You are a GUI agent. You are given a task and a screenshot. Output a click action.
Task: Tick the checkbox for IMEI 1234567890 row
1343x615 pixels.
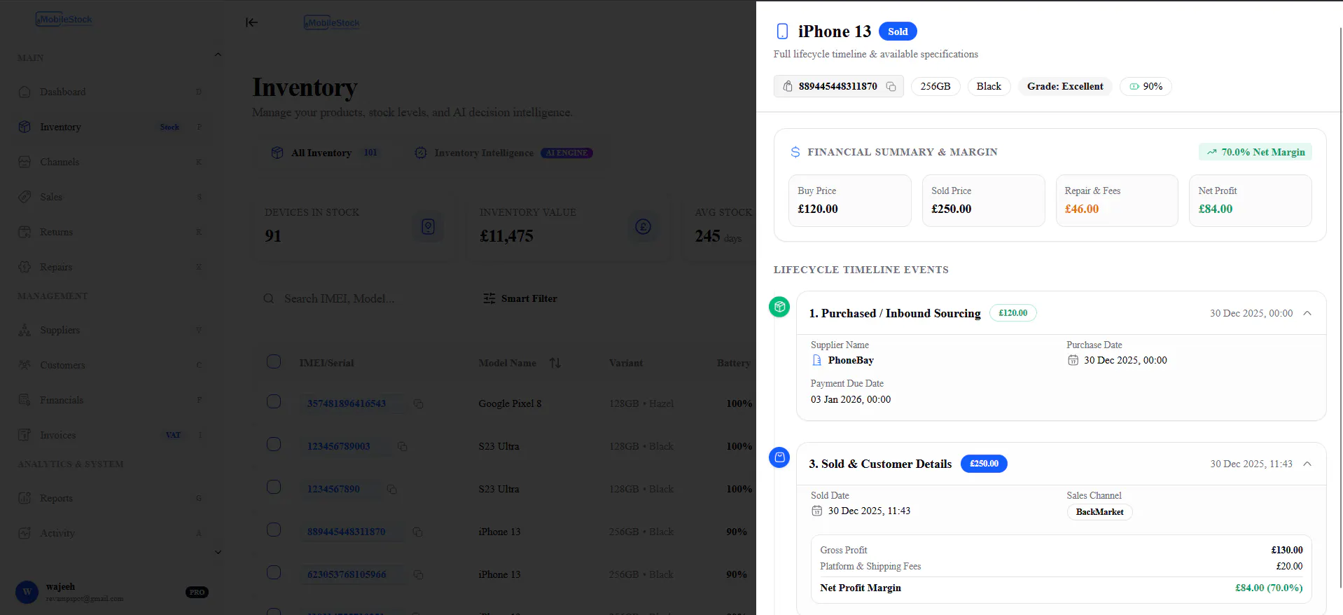click(x=274, y=487)
